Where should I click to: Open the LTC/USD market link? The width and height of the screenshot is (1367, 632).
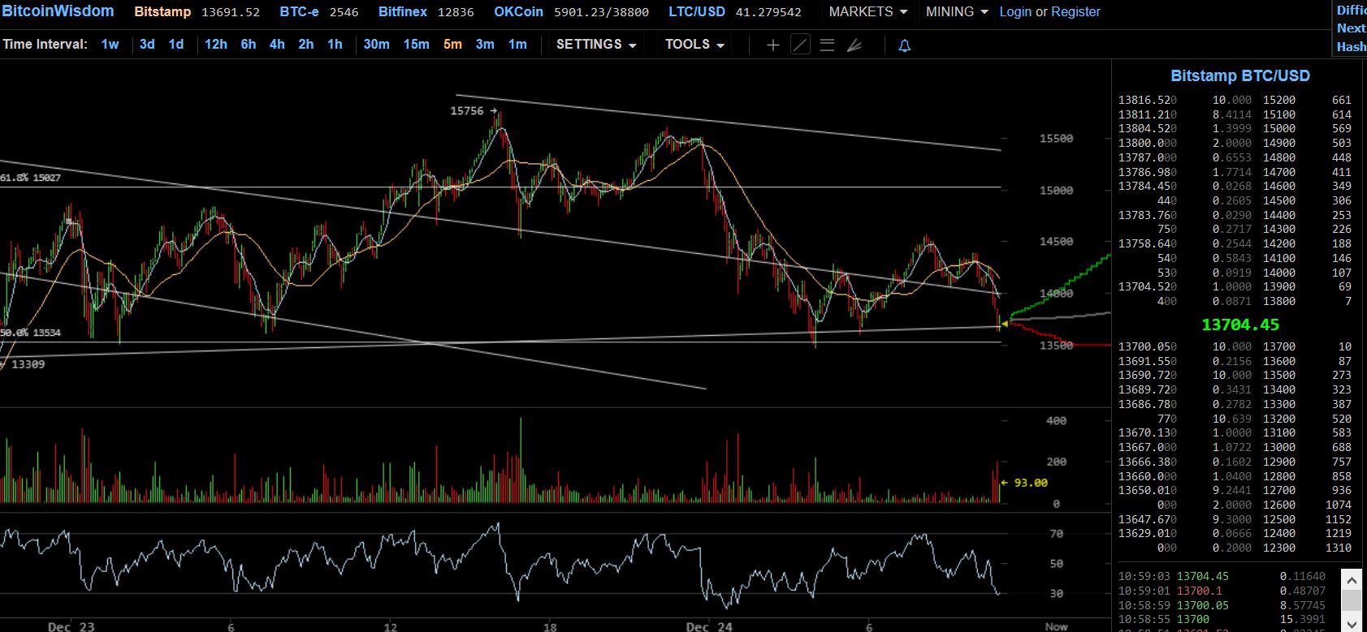697,12
